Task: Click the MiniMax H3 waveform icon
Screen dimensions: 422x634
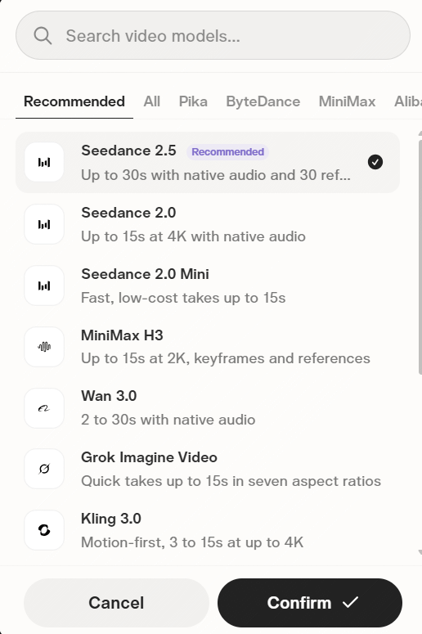Action: 44,347
